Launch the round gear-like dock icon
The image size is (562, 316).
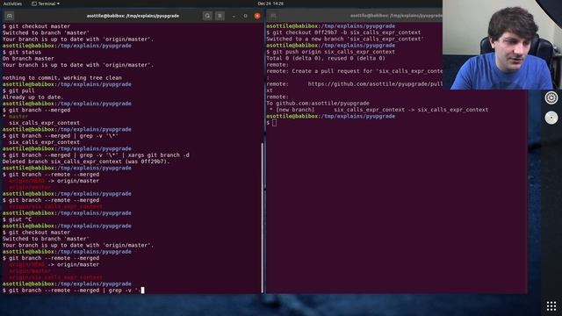point(551,97)
